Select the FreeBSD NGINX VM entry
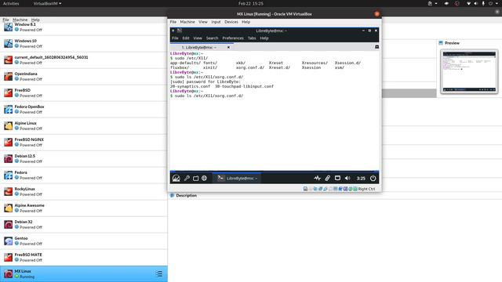The height and width of the screenshot is (282, 502). (x=84, y=143)
